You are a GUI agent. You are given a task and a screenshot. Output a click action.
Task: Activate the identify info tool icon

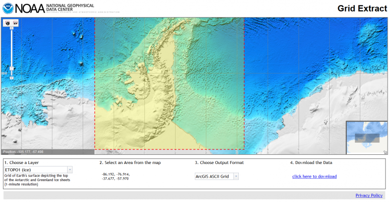pyautogui.click(x=8, y=23)
